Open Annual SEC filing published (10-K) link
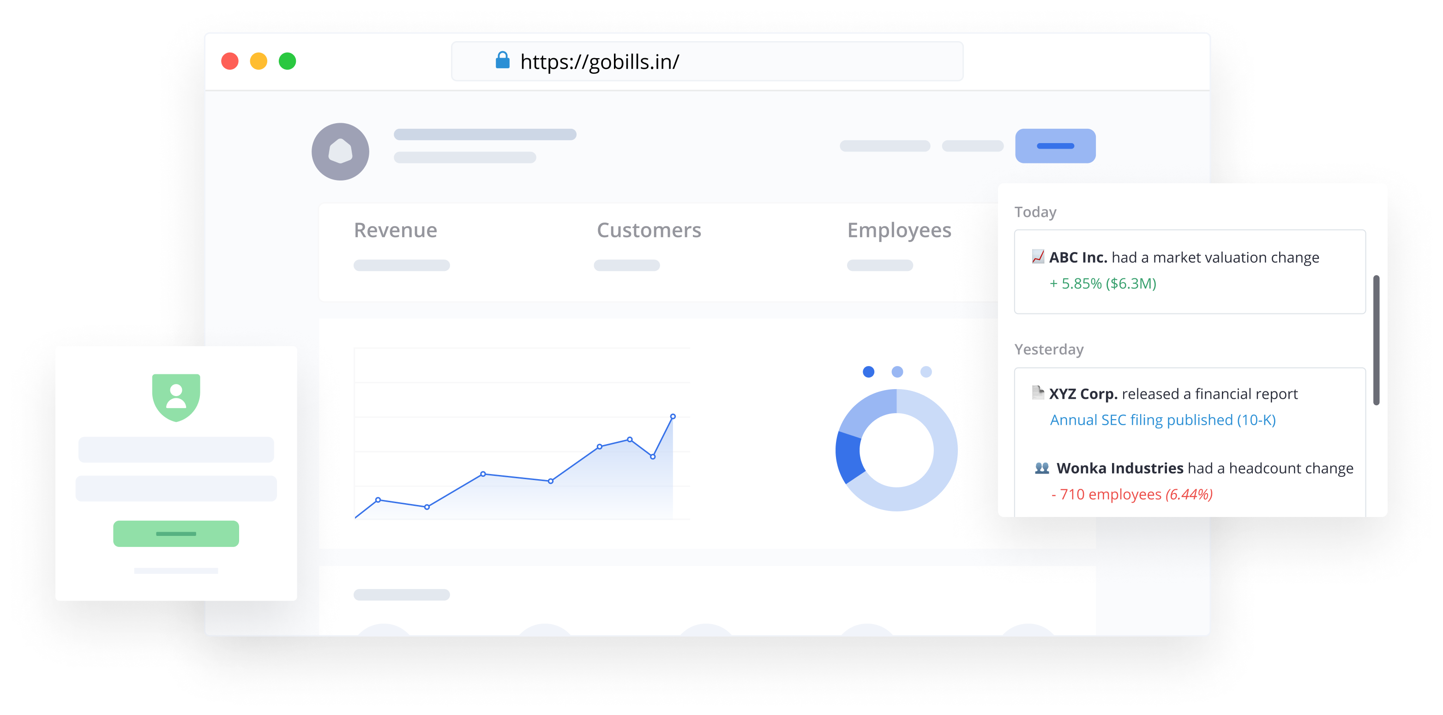Image resolution: width=1443 pixels, height=715 pixels. click(1162, 420)
